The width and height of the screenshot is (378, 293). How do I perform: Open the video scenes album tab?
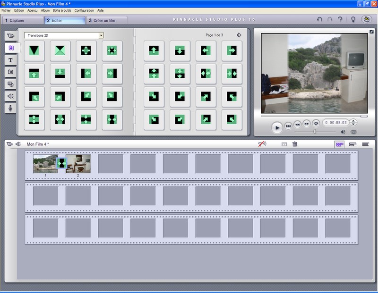(10, 36)
